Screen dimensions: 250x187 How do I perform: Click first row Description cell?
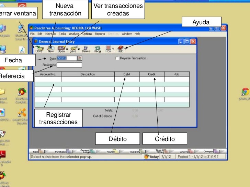(x=88, y=79)
